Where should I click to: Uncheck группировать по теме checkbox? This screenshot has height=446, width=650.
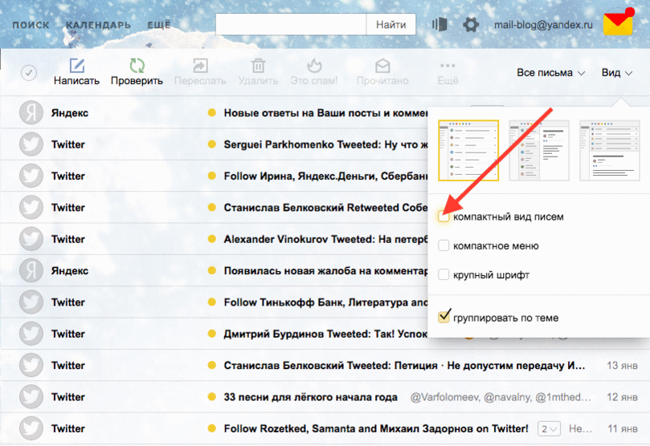(444, 318)
